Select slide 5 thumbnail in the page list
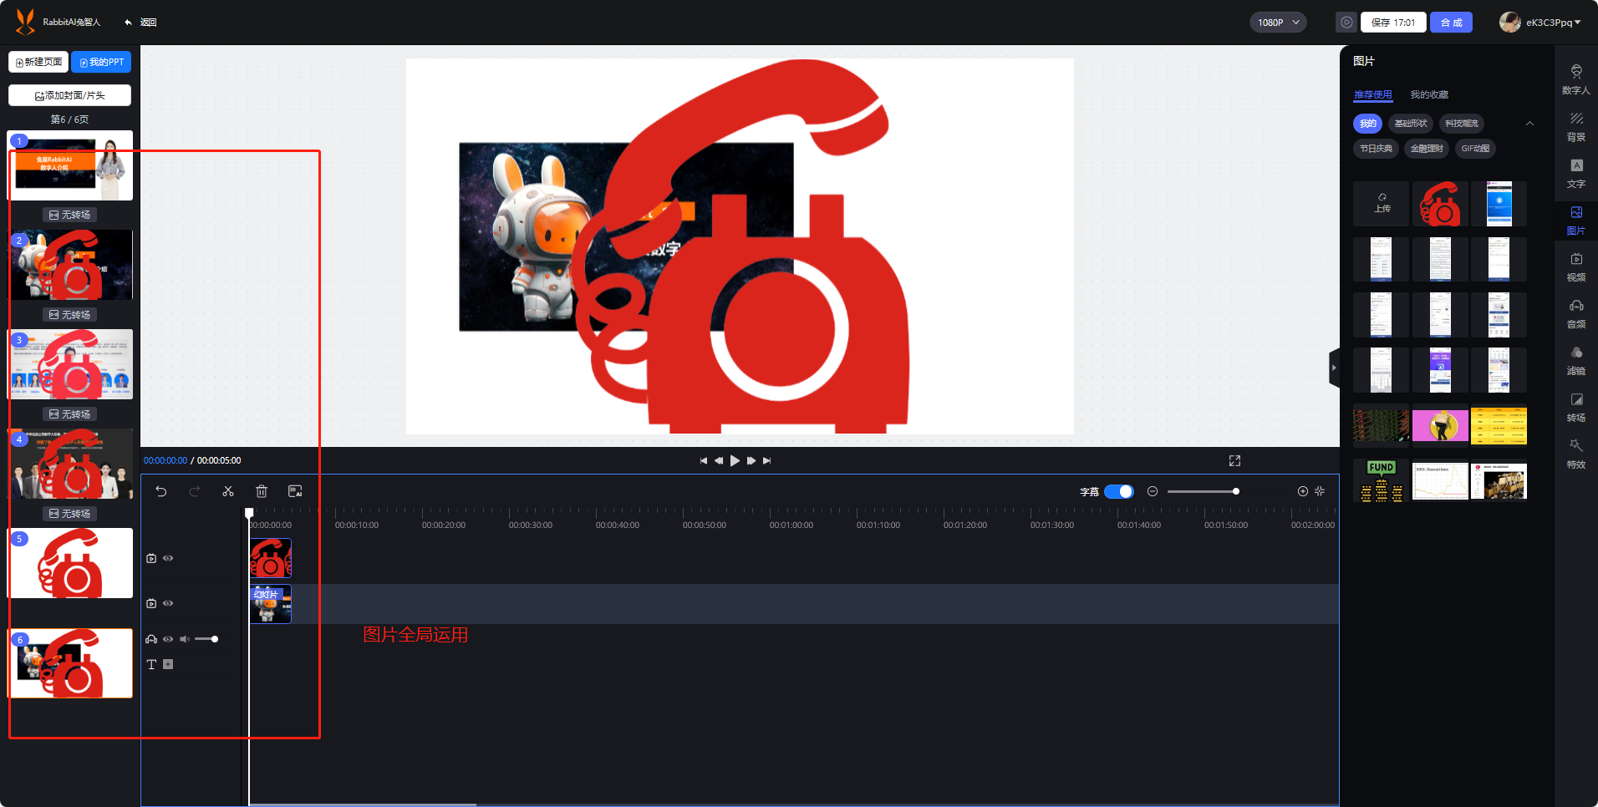Screen dimensions: 1598x807 click(x=71, y=563)
